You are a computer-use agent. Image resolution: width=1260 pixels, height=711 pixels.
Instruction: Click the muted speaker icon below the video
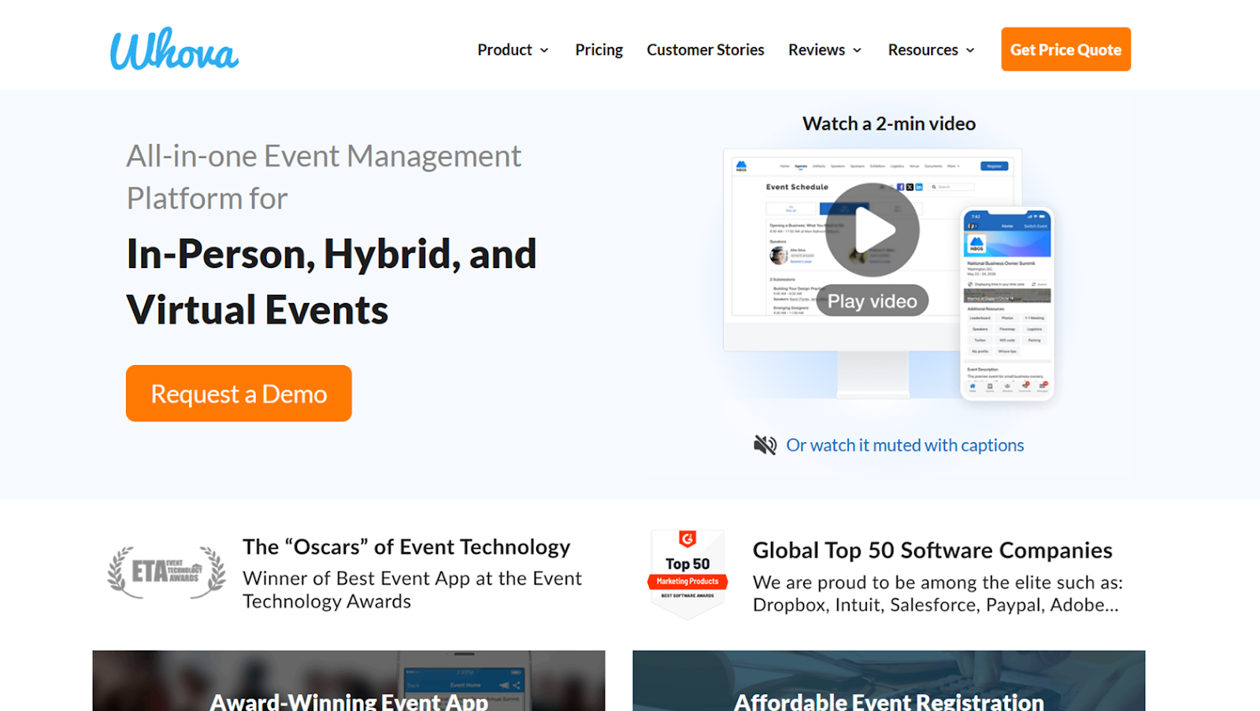pyautogui.click(x=765, y=444)
